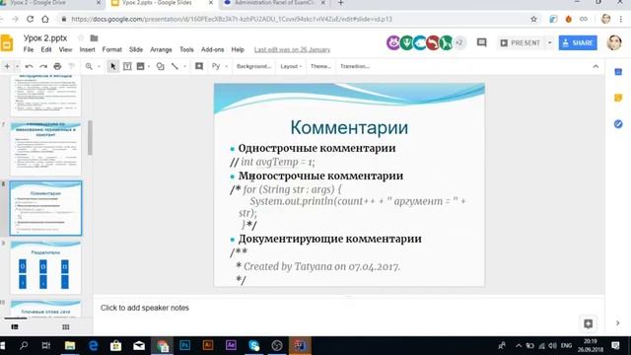Click the Undo arrow
Screen dimensions: 631x355
pyautogui.click(x=29, y=66)
